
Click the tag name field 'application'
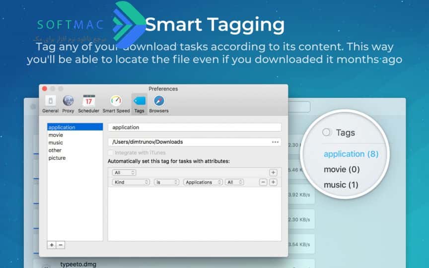pos(195,128)
